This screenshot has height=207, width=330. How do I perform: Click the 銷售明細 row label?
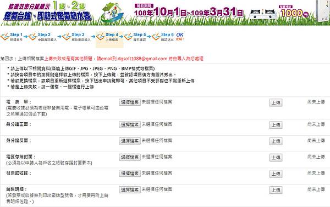point(16,189)
